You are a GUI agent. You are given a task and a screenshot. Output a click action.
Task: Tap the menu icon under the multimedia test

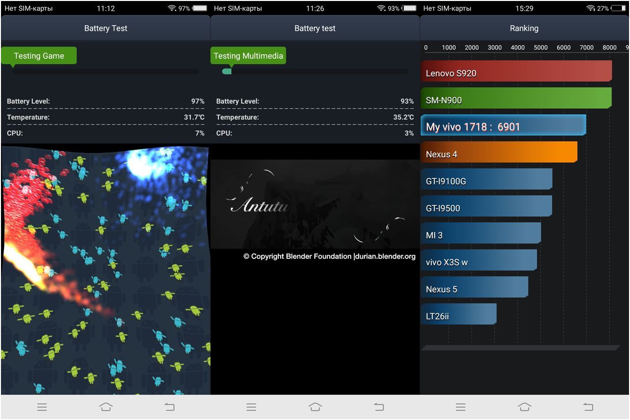tap(251, 407)
